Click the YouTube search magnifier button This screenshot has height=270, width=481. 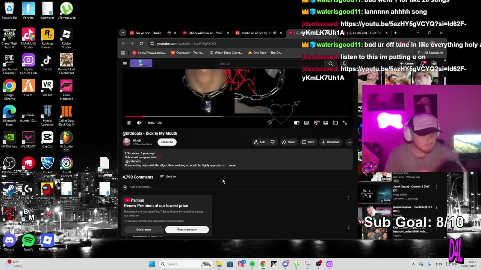[x=330, y=64]
